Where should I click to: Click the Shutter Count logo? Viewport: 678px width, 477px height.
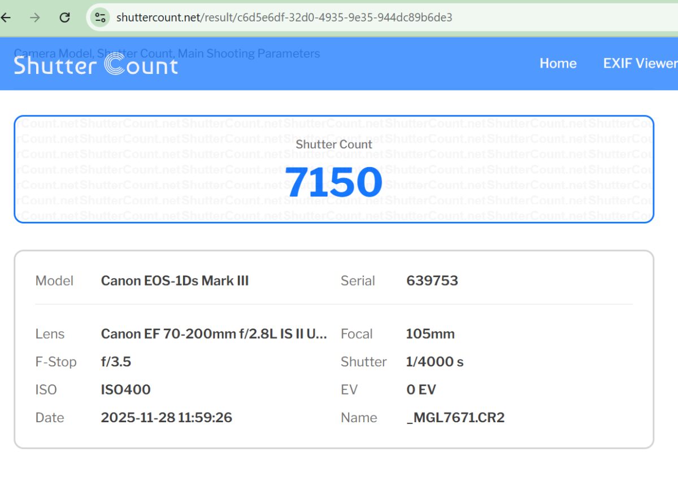[x=95, y=65]
